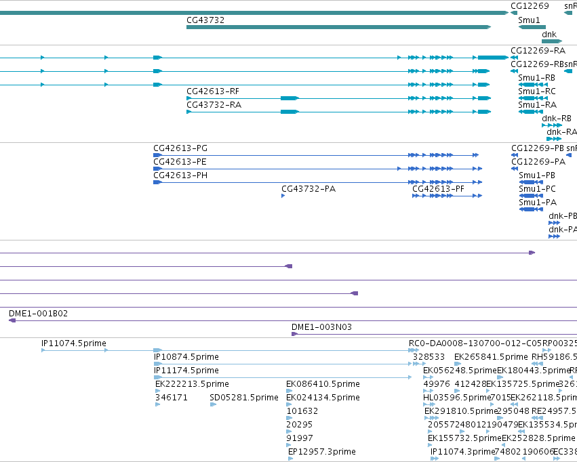
Task: Select the dnk-RA transcript label
Action: pyautogui.click(x=561, y=132)
